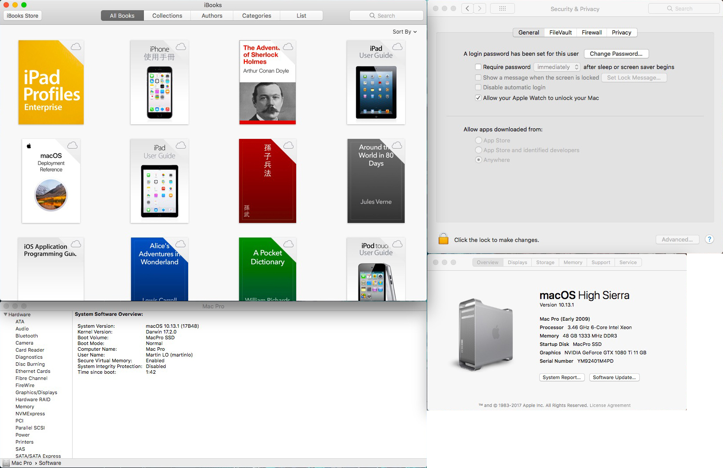Select App Store and identified developers option
The height and width of the screenshot is (468, 723).
point(479,150)
